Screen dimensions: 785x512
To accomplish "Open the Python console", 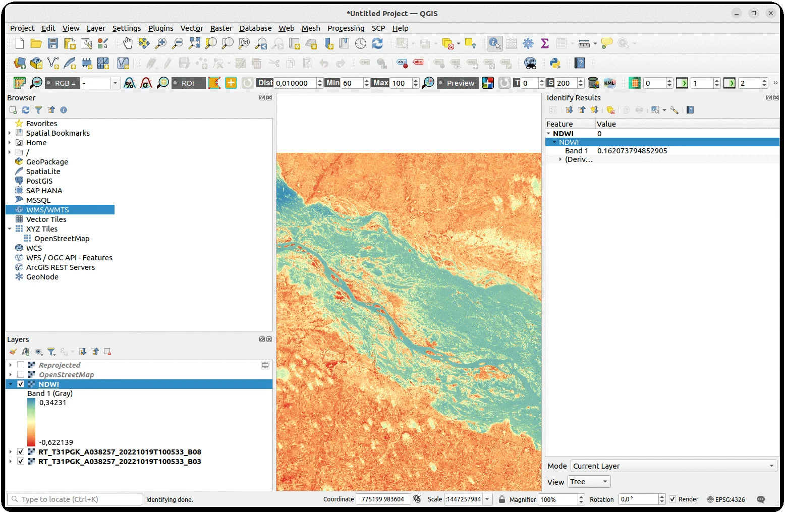I will pos(555,63).
